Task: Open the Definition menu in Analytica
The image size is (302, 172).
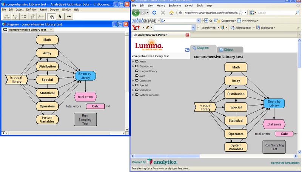Action: [32, 10]
